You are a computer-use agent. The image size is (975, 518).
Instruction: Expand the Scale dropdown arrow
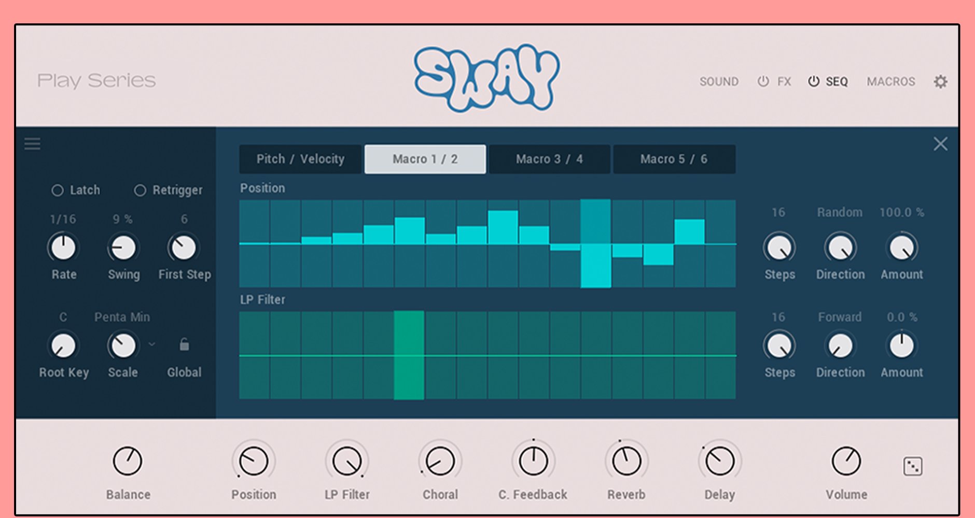(x=151, y=344)
